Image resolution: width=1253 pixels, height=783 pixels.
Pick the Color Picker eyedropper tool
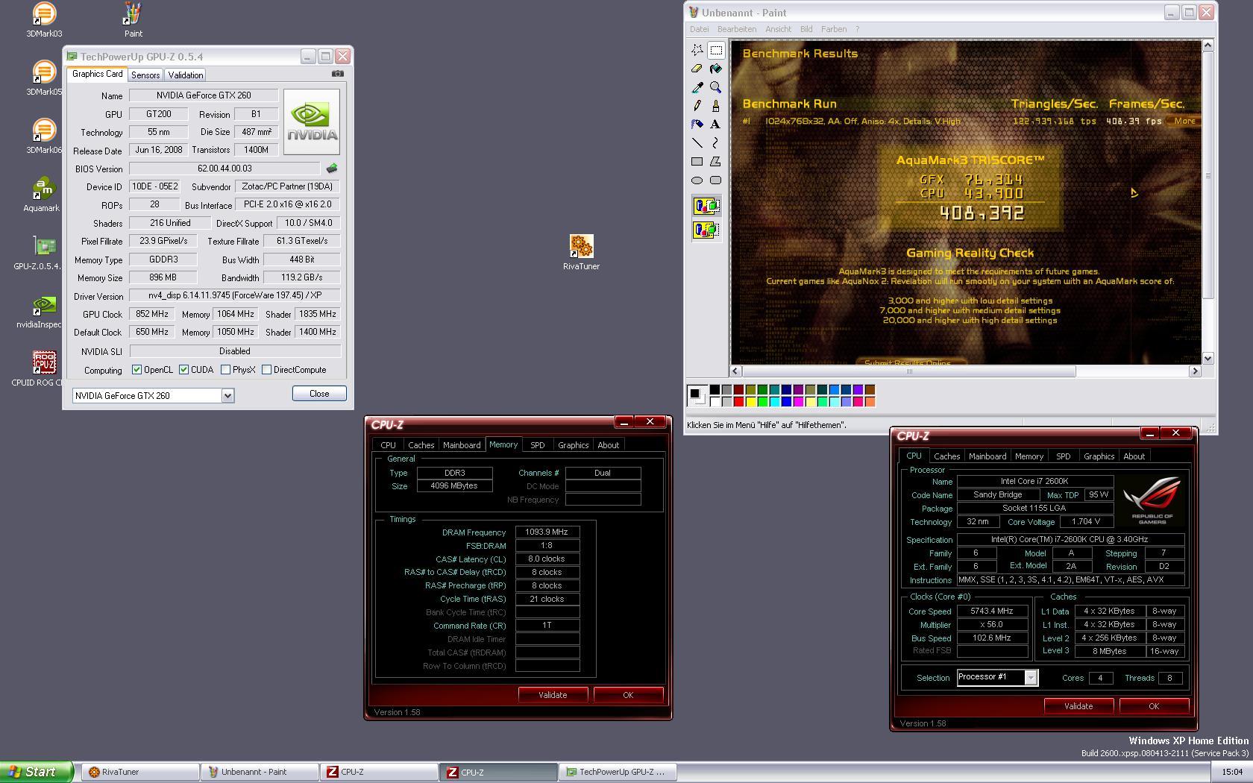(697, 87)
